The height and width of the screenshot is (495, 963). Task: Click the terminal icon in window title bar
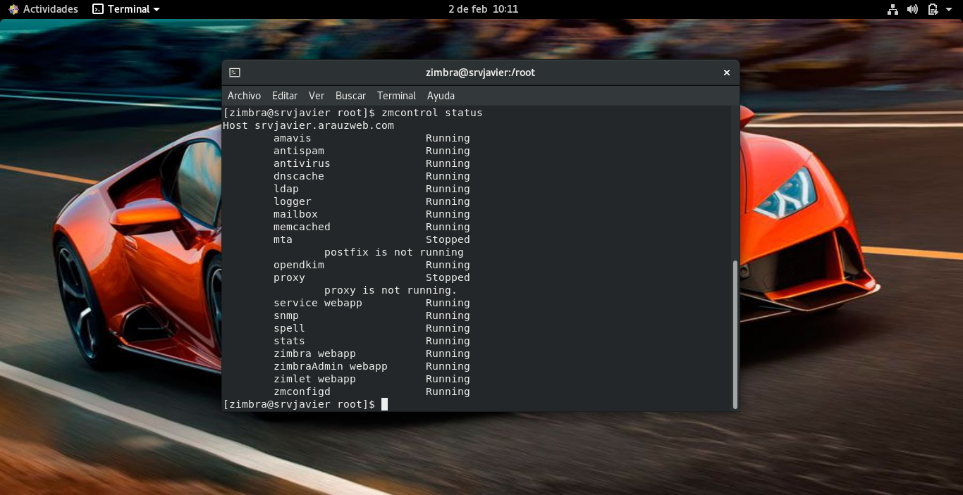point(235,73)
